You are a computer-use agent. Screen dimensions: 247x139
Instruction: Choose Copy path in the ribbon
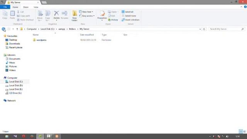24,16
